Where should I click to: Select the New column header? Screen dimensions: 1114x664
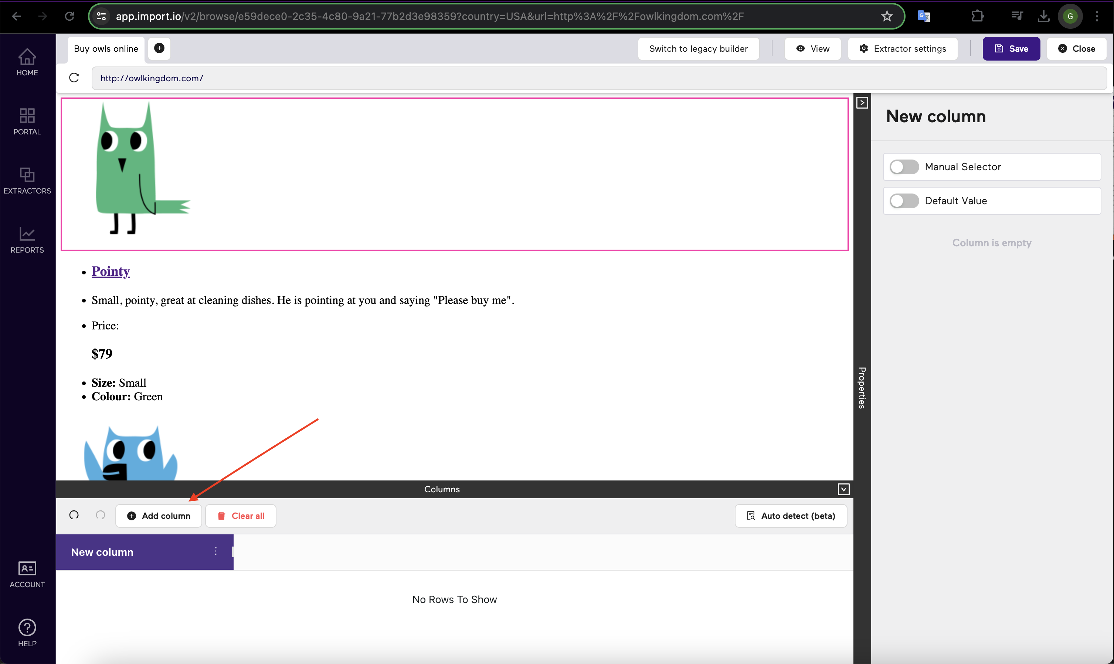tap(102, 552)
